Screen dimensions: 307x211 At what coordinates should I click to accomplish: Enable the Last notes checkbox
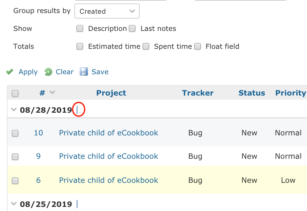132,29
